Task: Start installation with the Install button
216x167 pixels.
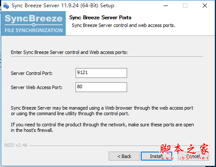Action: click(156, 156)
